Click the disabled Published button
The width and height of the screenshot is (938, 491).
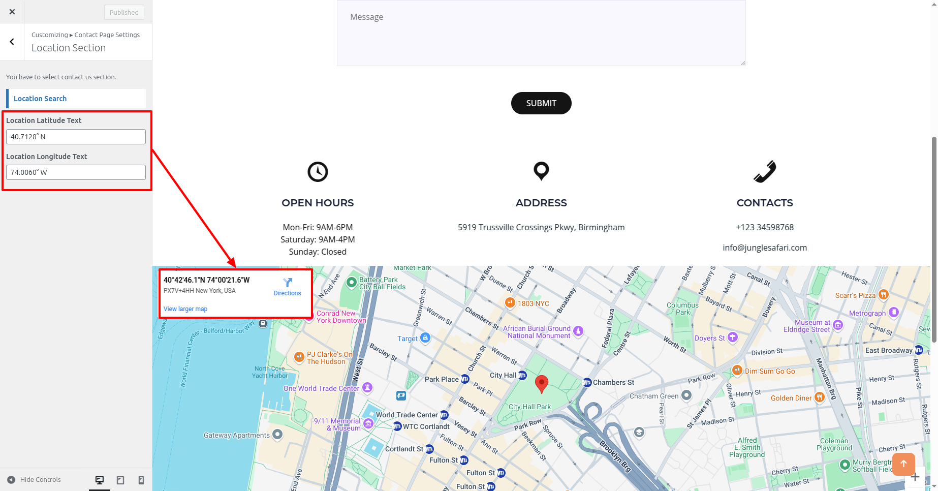[124, 12]
